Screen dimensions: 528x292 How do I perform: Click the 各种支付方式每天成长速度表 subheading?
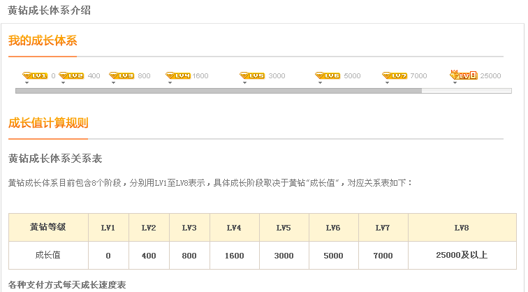67,285
